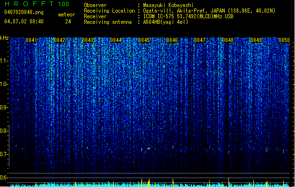Click the kHz axis unit label
This screenshot has height=187, width=295.
coord(4,38)
